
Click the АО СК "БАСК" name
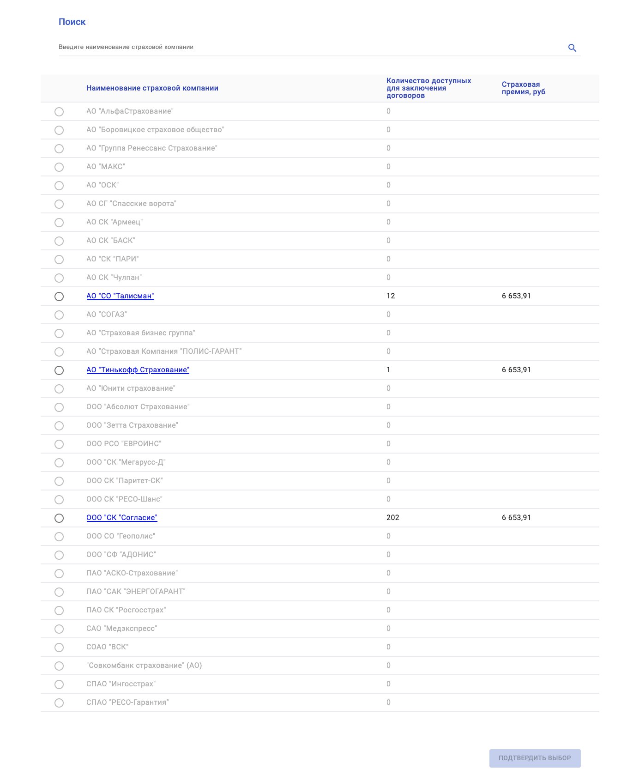coord(111,241)
